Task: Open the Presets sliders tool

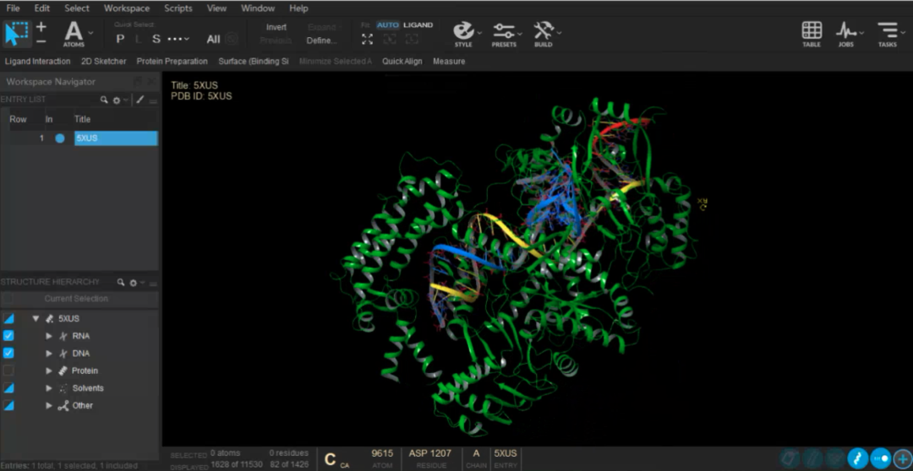Action: click(504, 32)
